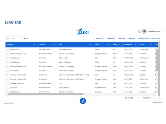Sort by the Rating column header
This screenshot has width=166, height=124.
[x=115, y=45]
